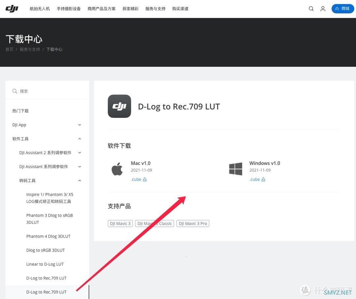Click the DJI app icon beside the title
The image size is (356, 299).
[x=119, y=106]
